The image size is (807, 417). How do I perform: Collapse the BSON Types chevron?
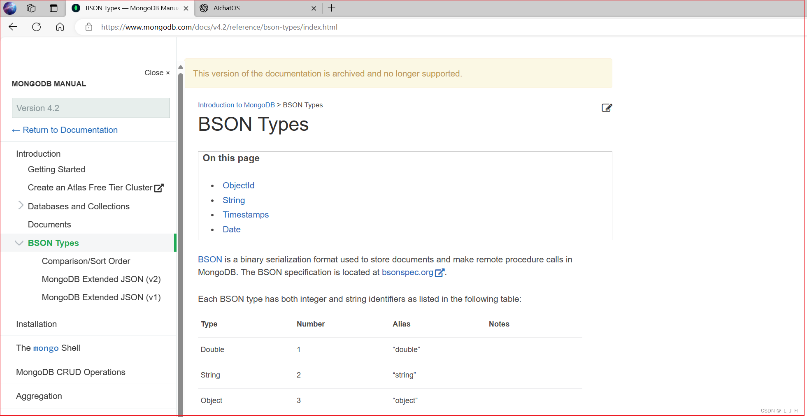click(19, 243)
